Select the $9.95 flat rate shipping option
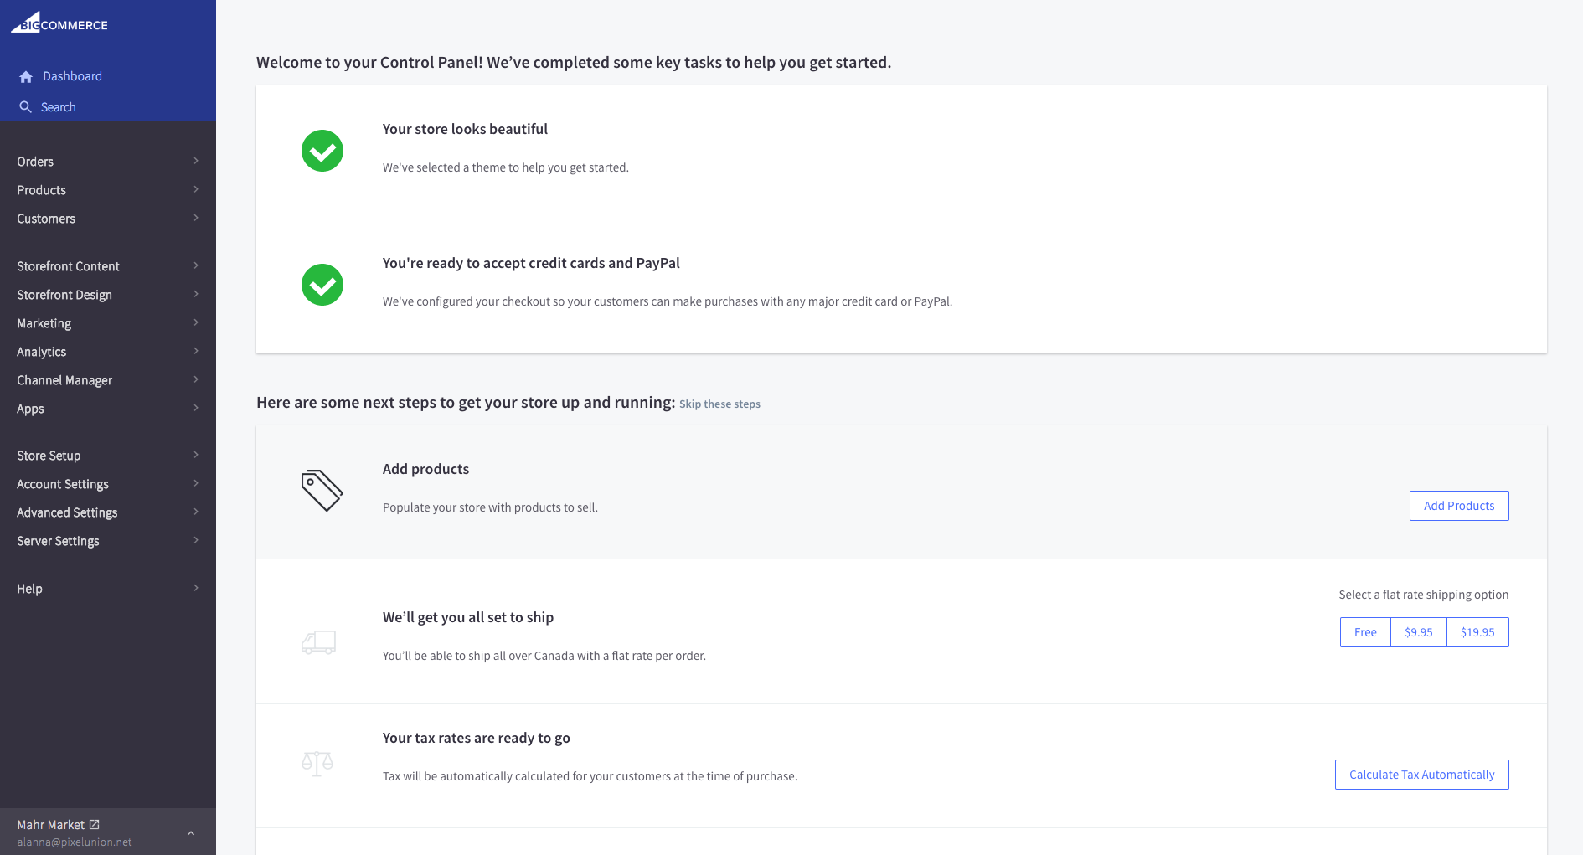This screenshot has width=1583, height=855. [1418, 632]
